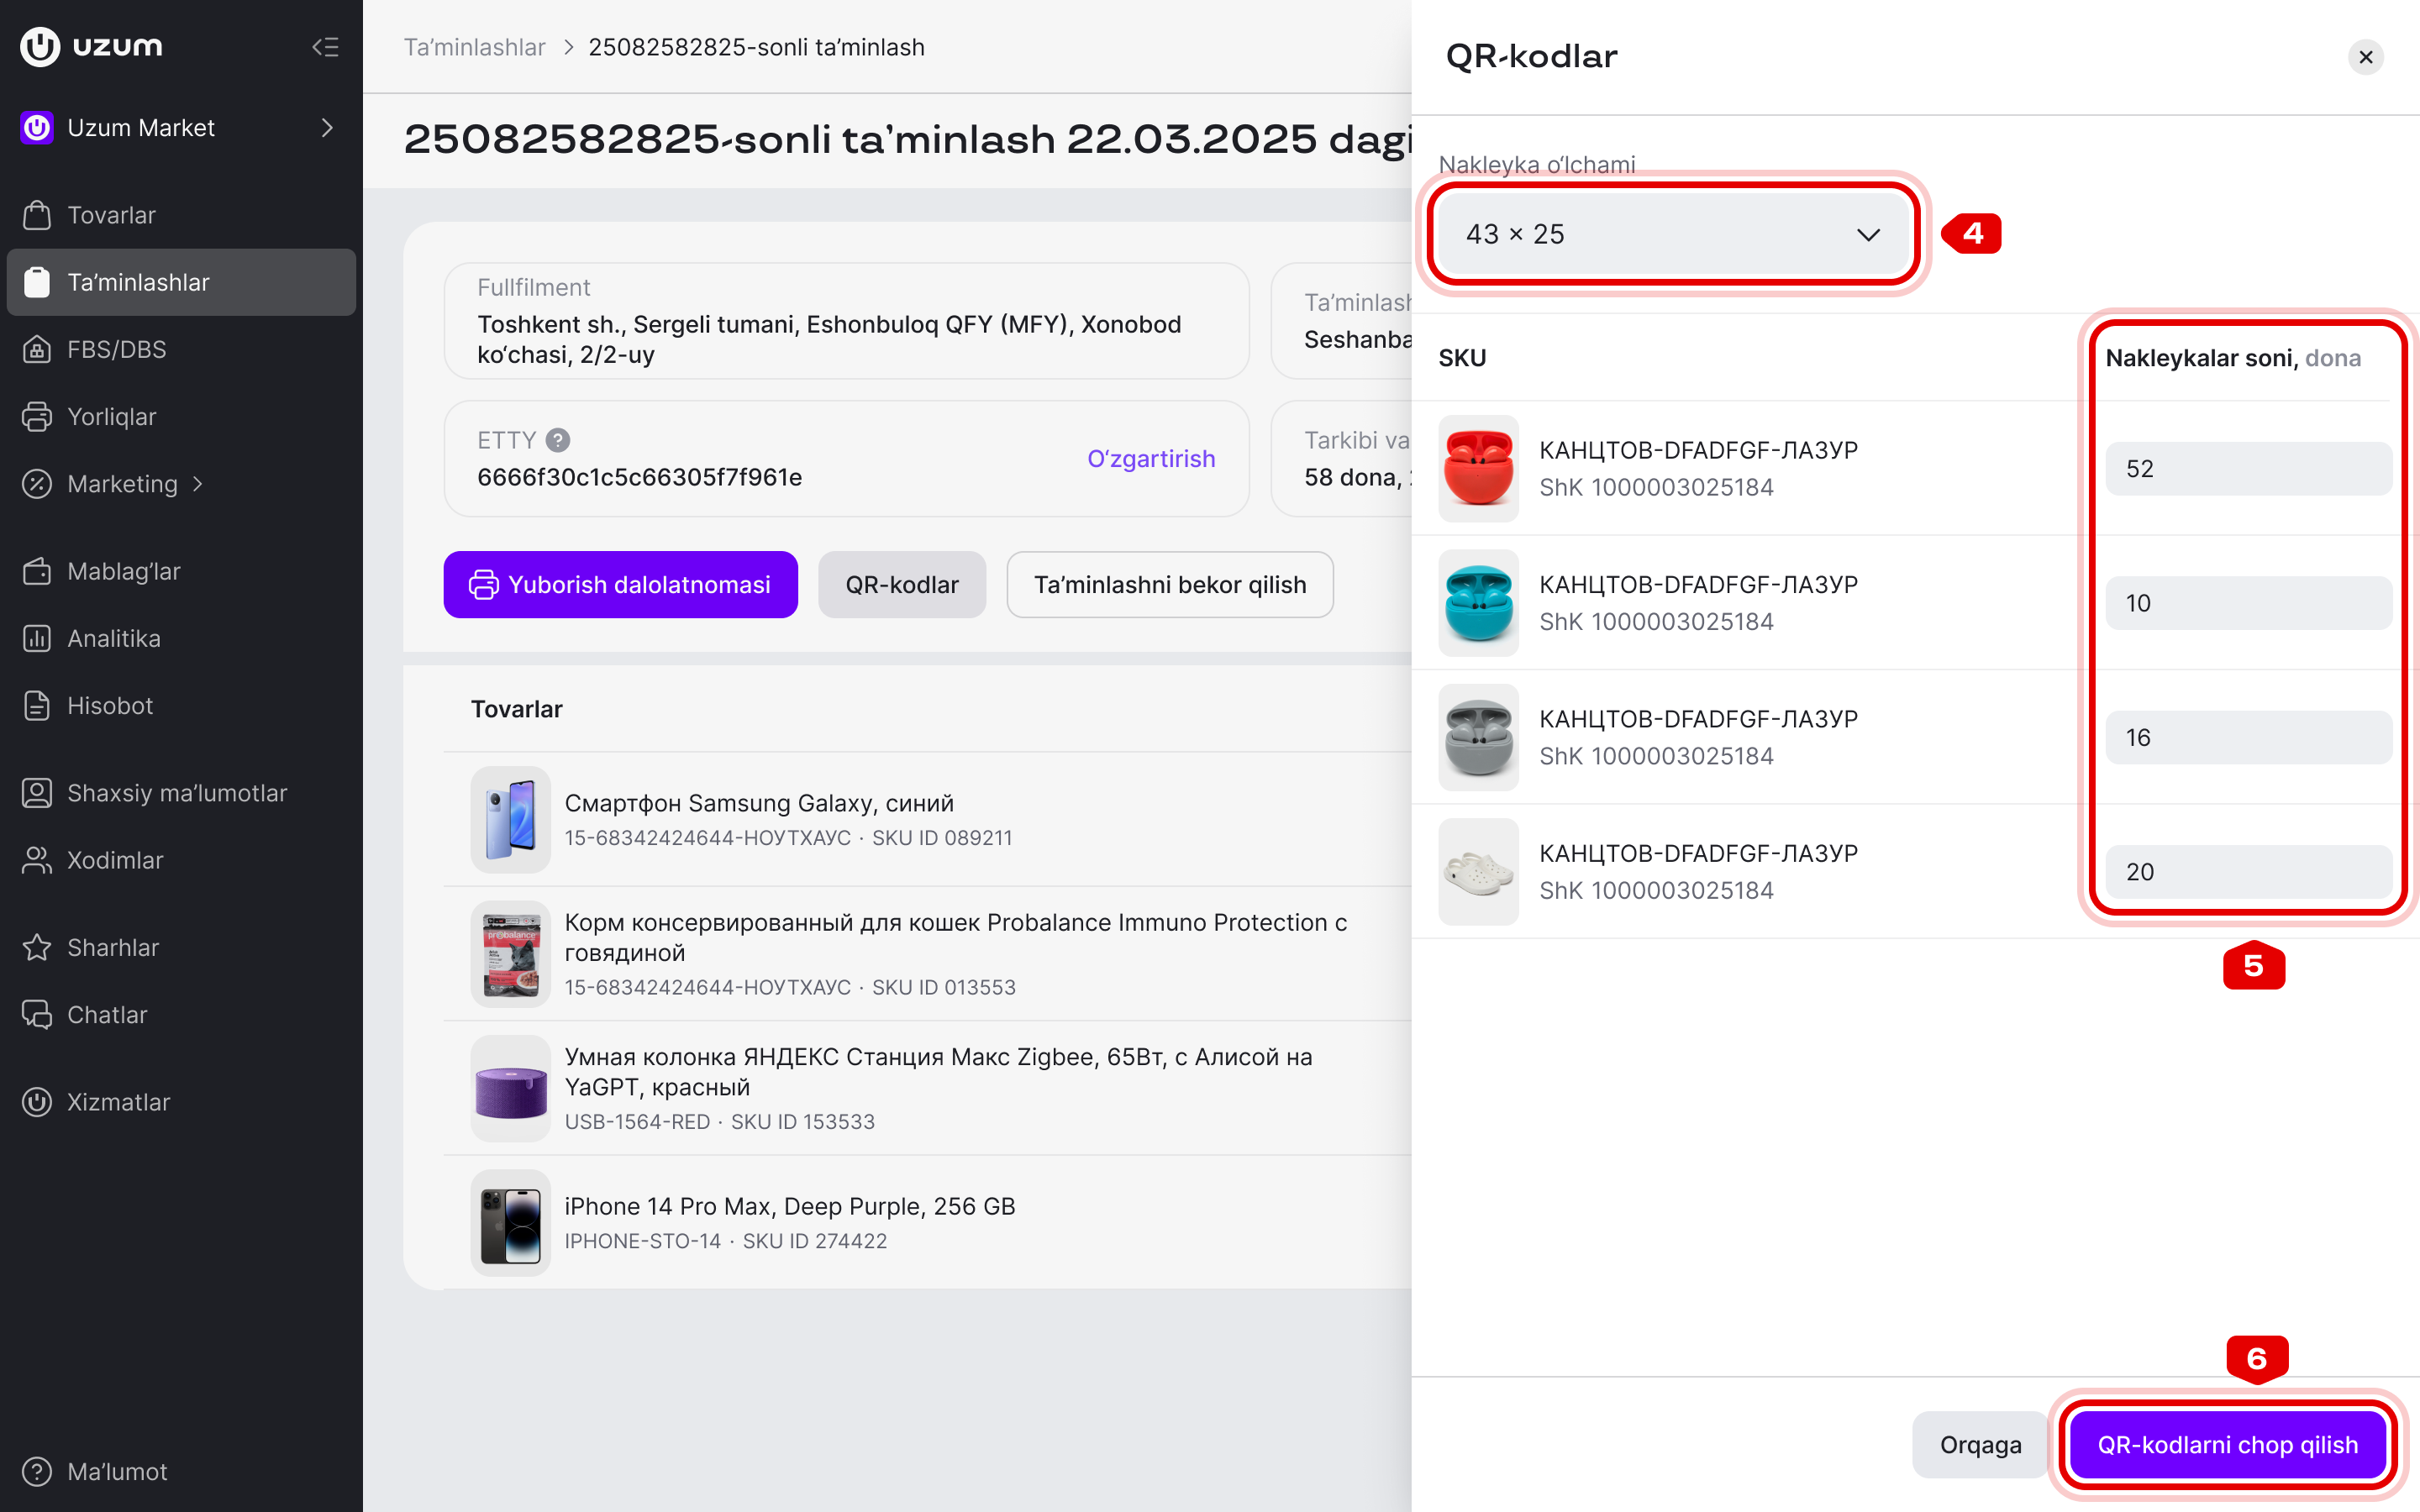This screenshot has height=1512, width=2420.
Task: Click the QR-kodlarni chop qilish button
Action: pos(2227,1444)
